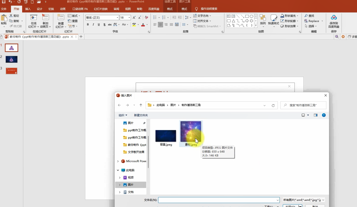The image size is (357, 207).
Task: Increase the font size
Action: (x=134, y=18)
